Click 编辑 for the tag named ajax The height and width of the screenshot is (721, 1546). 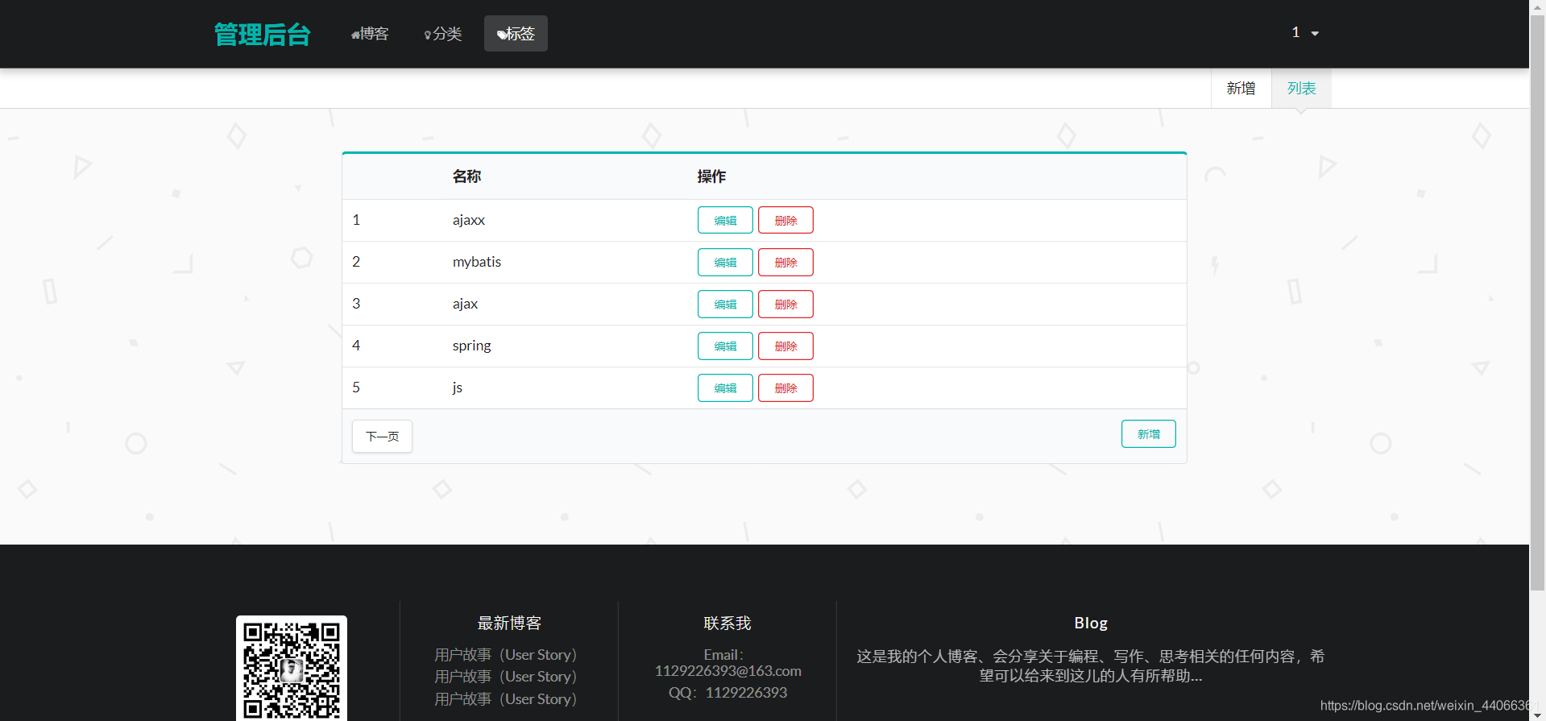(725, 304)
